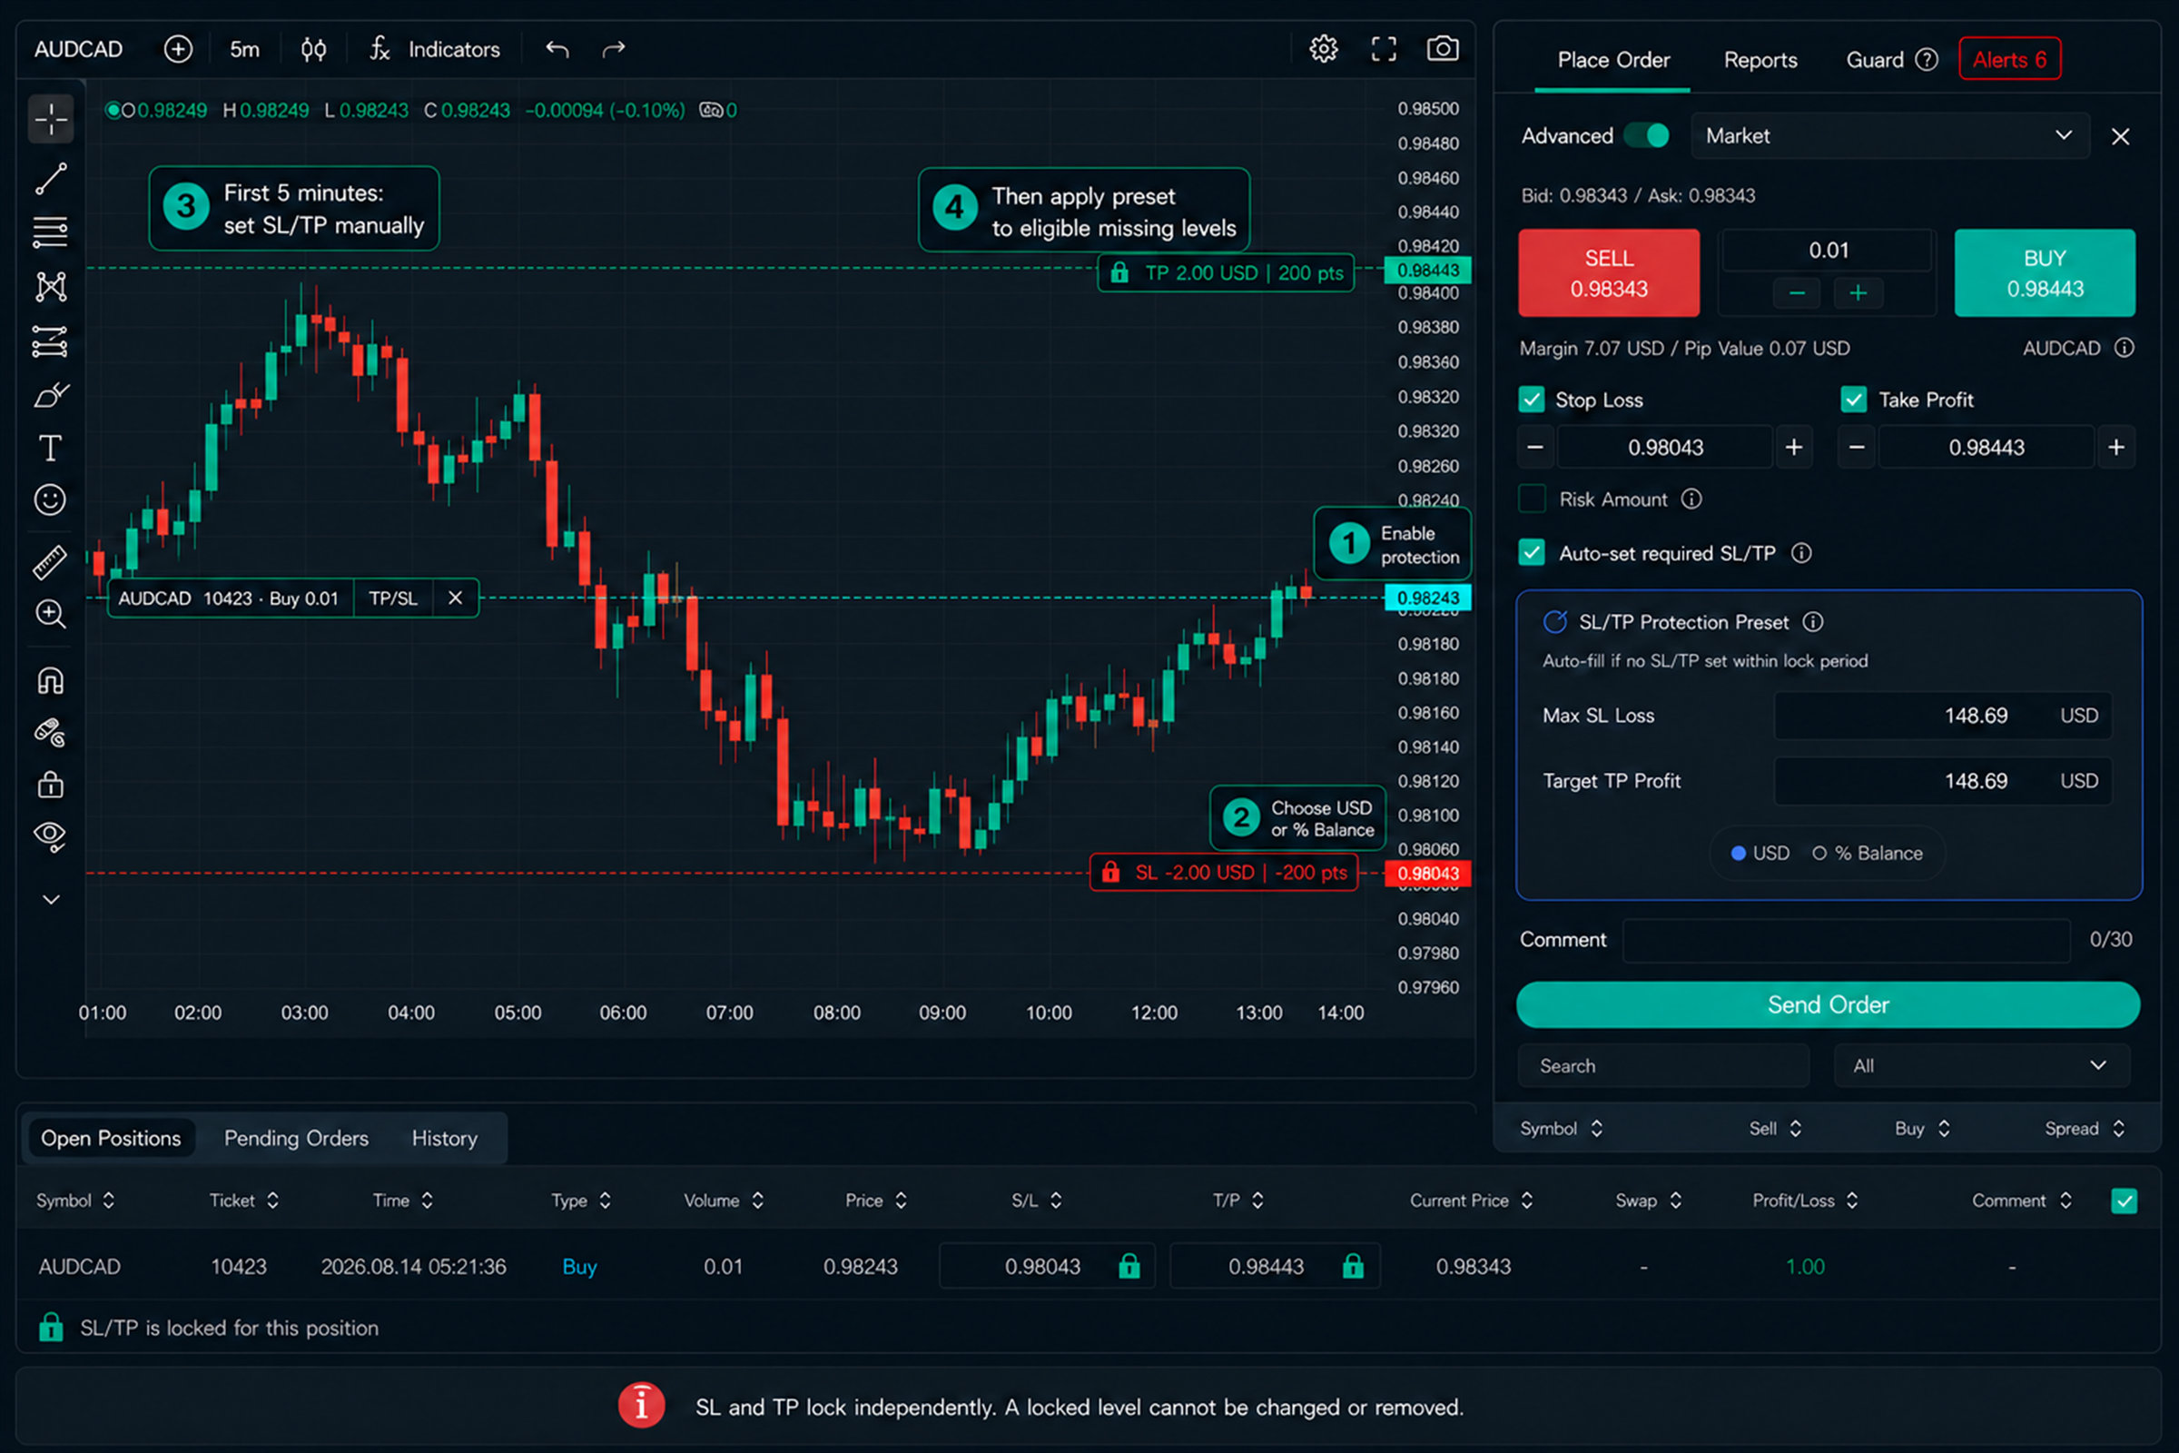The height and width of the screenshot is (1453, 2179).
Task: Change candlestick chart style
Action: pos(313,48)
